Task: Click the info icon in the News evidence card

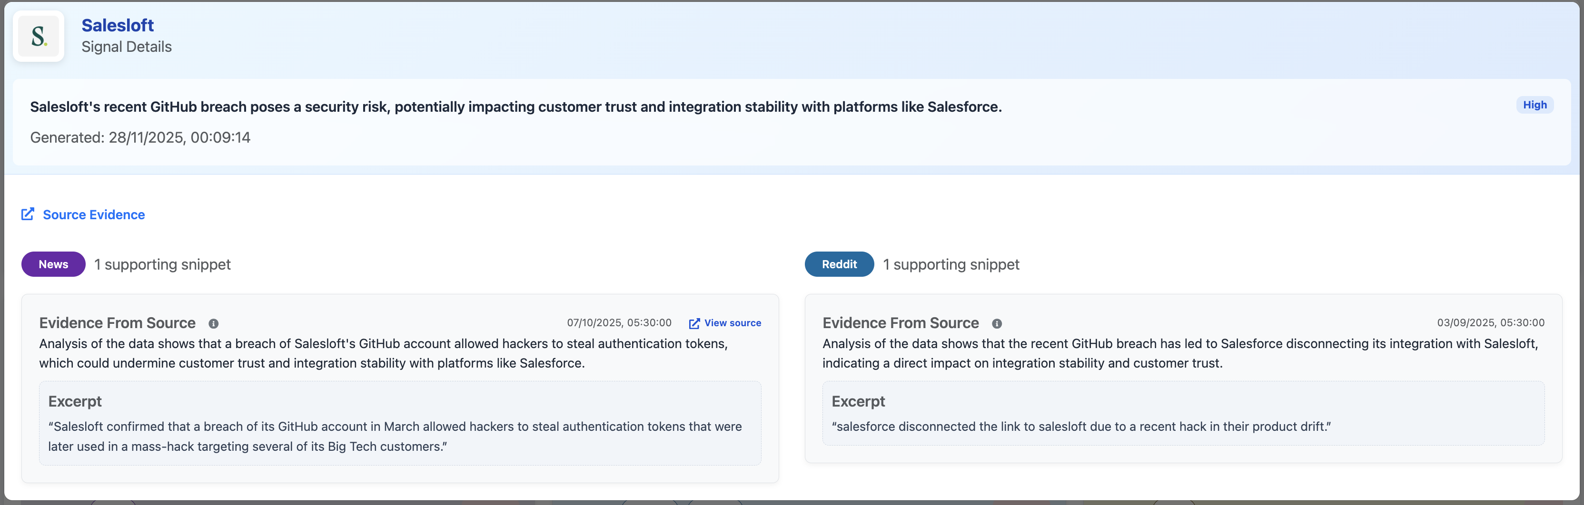Action: (213, 324)
